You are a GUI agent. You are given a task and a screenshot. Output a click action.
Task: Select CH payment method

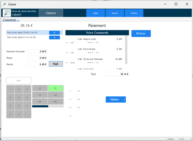[x=40, y=95]
